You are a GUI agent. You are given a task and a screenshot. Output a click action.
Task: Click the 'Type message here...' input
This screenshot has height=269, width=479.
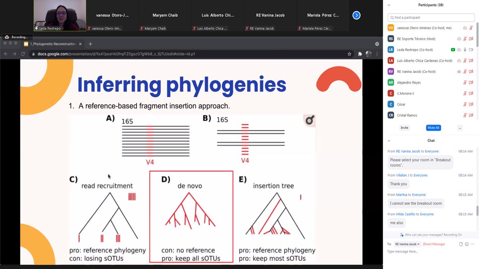[x=431, y=251]
